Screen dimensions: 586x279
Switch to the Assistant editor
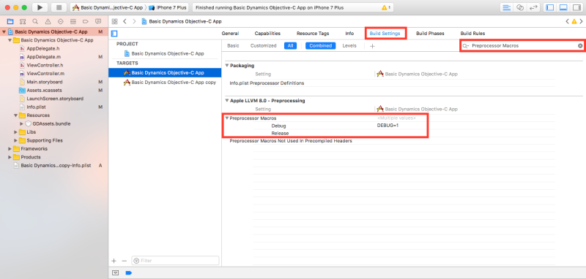520,7
